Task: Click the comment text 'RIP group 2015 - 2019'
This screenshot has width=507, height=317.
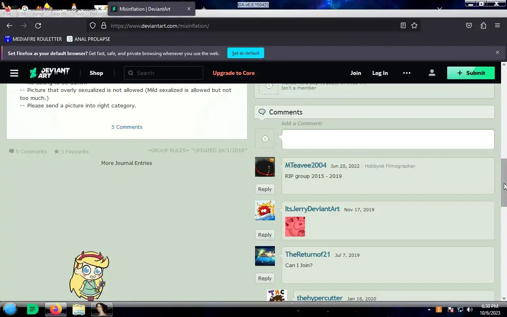Action: pos(313,176)
